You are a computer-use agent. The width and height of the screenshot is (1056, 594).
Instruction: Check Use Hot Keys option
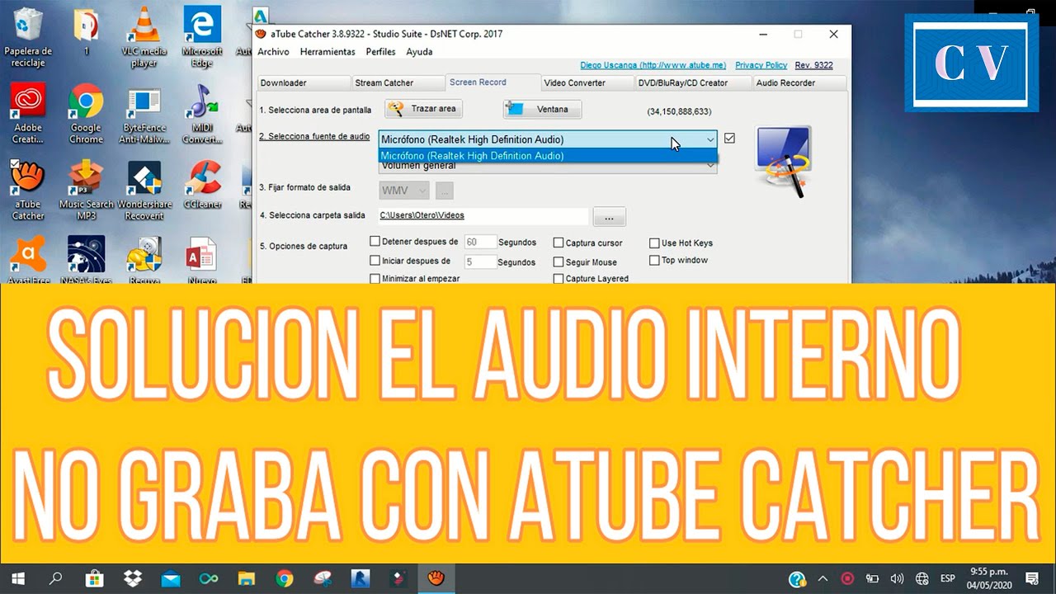[654, 243]
